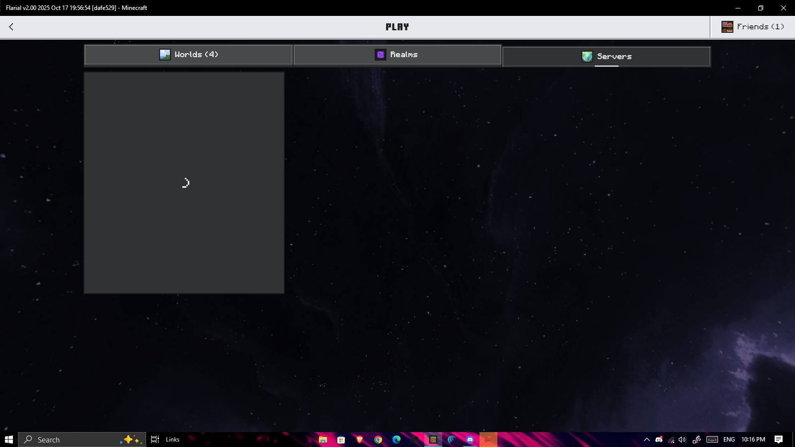Viewport: 795px width, 447px height.
Task: Click the taskbar Search box
Action: pyautogui.click(x=82, y=440)
